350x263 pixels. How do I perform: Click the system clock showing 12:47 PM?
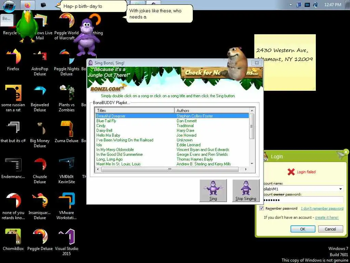click(x=333, y=5)
